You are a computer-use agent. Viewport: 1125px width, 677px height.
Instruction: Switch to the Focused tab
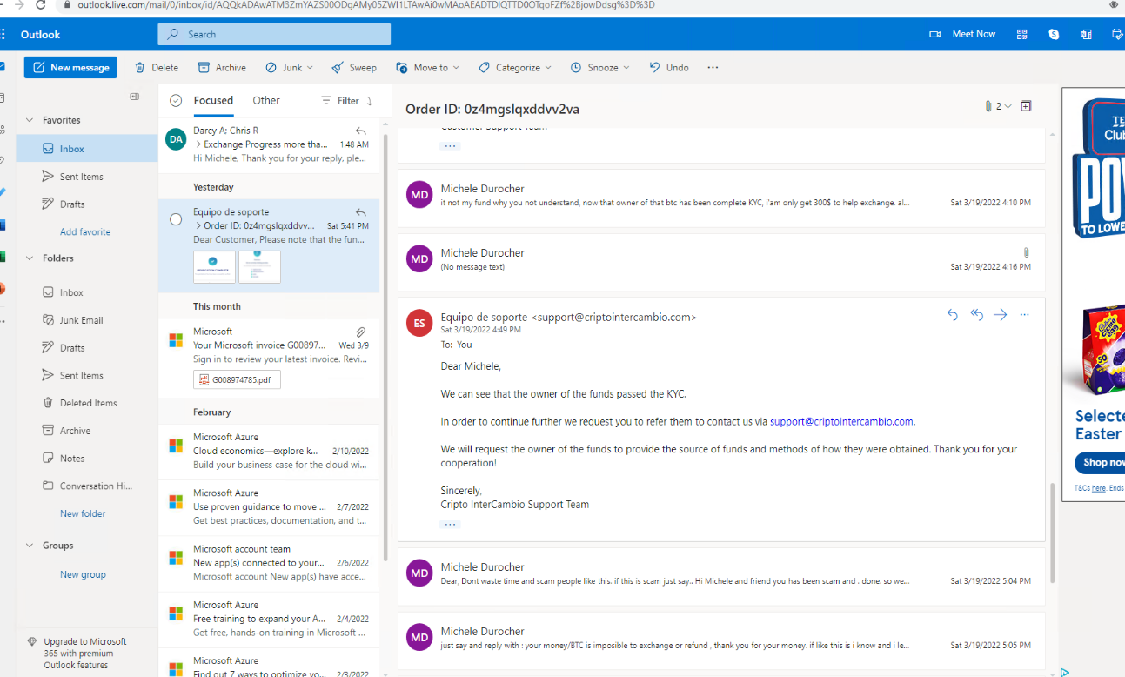click(213, 100)
